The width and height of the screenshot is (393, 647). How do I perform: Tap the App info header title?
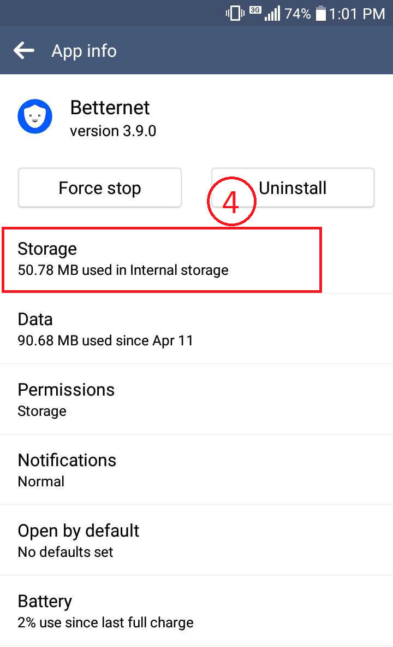coord(84,51)
